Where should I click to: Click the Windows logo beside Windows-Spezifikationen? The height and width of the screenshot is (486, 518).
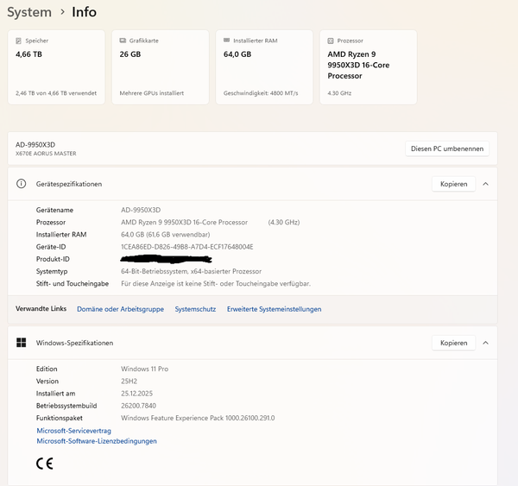[x=21, y=343]
